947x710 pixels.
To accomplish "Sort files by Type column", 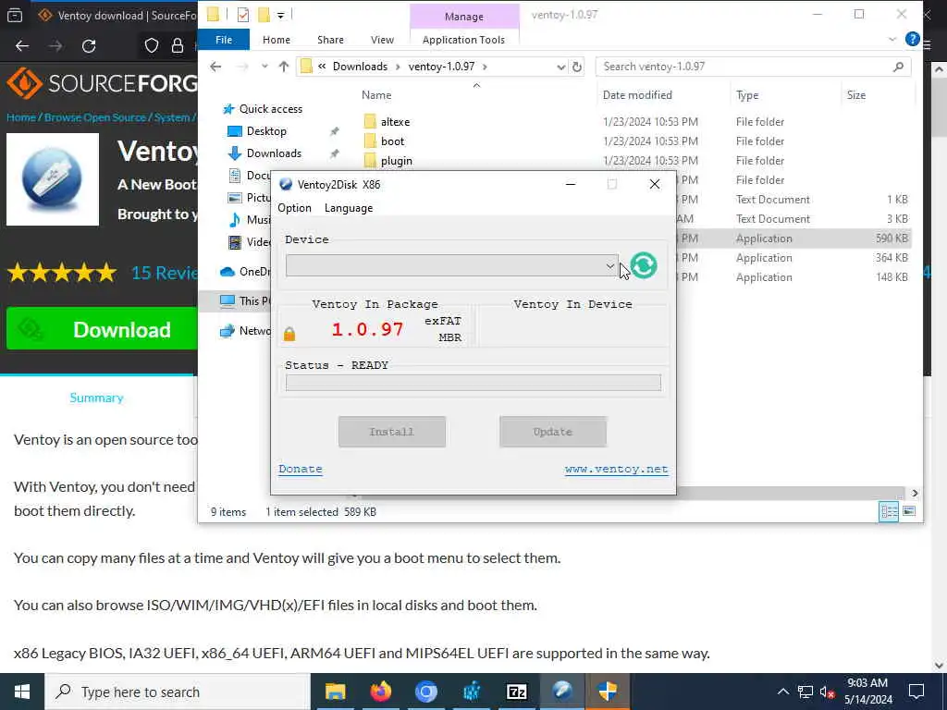I will [x=747, y=95].
